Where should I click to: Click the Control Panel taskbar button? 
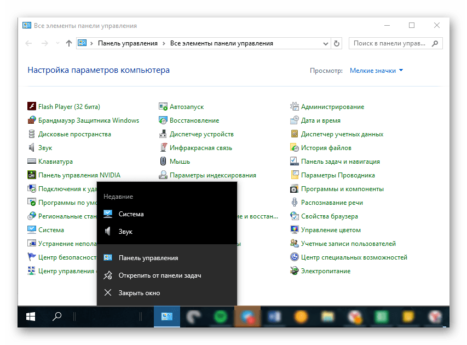[x=167, y=317]
